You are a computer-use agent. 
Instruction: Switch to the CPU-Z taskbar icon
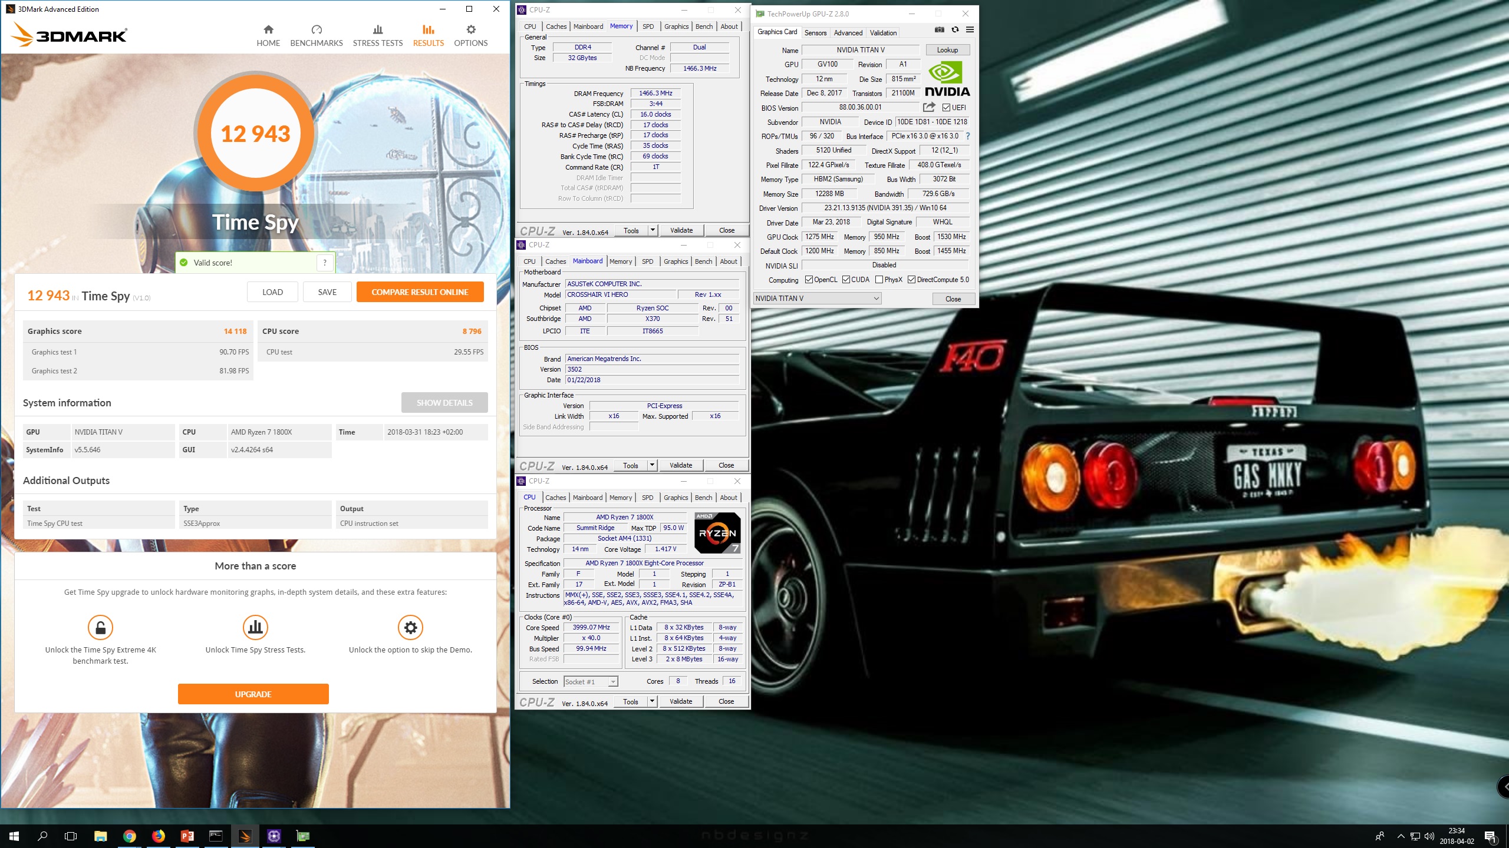coord(274,836)
